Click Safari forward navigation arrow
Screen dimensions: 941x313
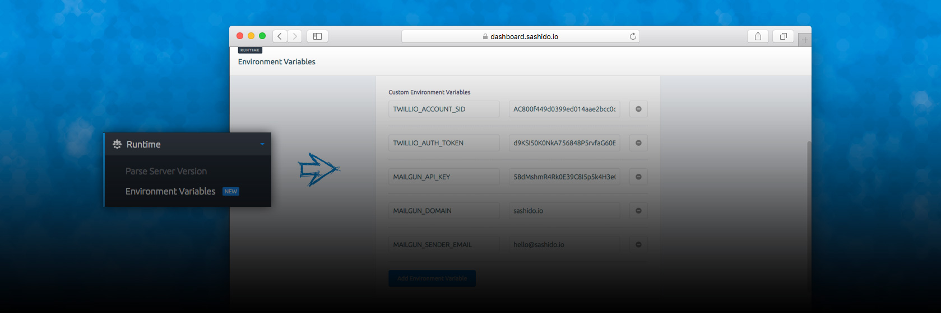coord(295,36)
